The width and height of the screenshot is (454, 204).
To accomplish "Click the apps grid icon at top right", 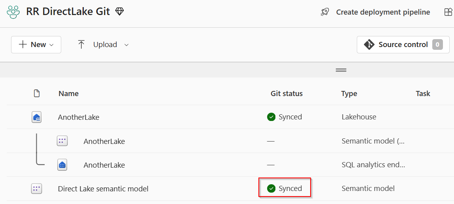I will (x=449, y=12).
